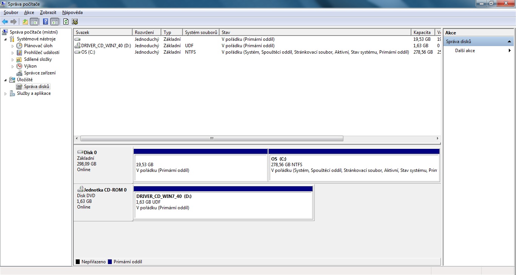Select the Správa disků tree icon
Image resolution: width=516 pixels, height=275 pixels.
click(x=19, y=87)
